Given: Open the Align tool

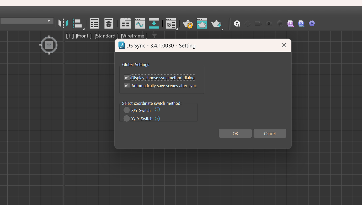Looking at the screenshot, I should 78,23.
